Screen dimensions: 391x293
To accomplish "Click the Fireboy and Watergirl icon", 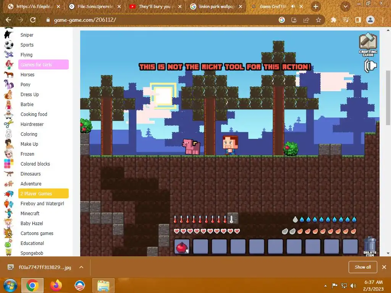I will (8, 204).
